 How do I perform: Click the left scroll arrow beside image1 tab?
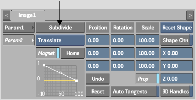(x=6, y=15)
